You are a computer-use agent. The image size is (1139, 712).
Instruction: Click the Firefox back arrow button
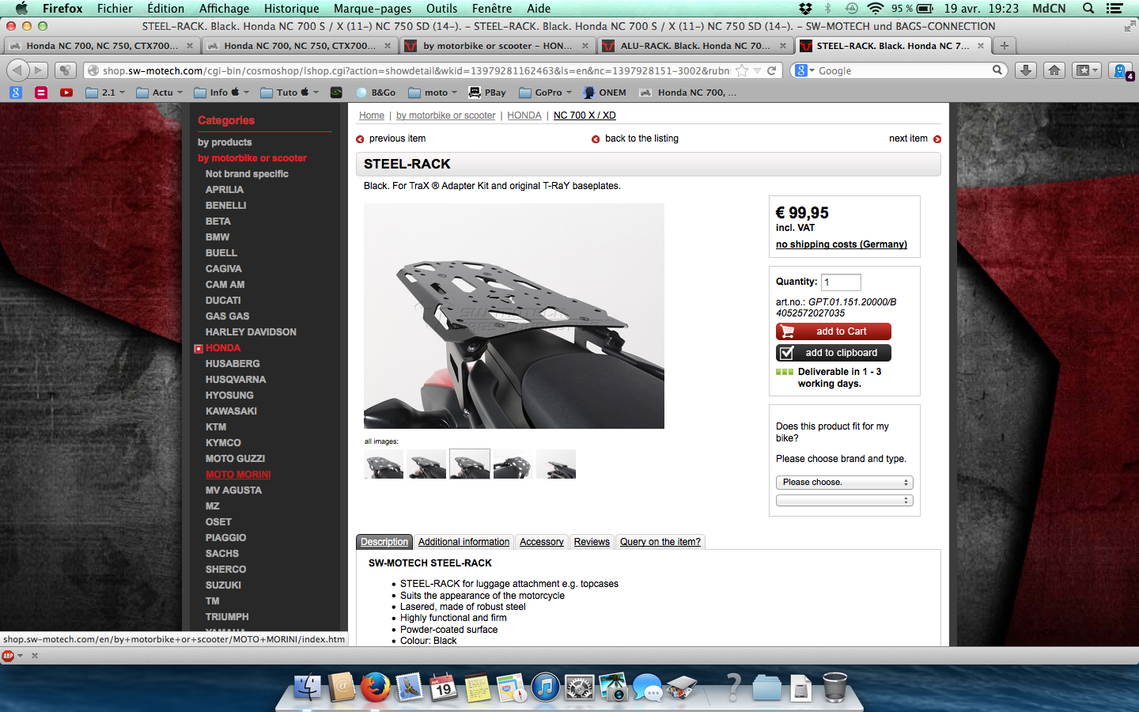click(x=18, y=70)
